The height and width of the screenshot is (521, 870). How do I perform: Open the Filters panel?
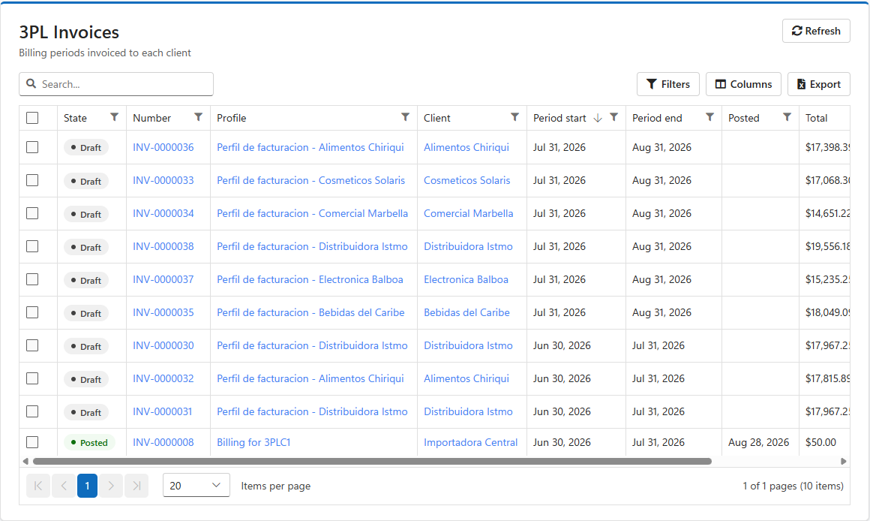(x=668, y=84)
